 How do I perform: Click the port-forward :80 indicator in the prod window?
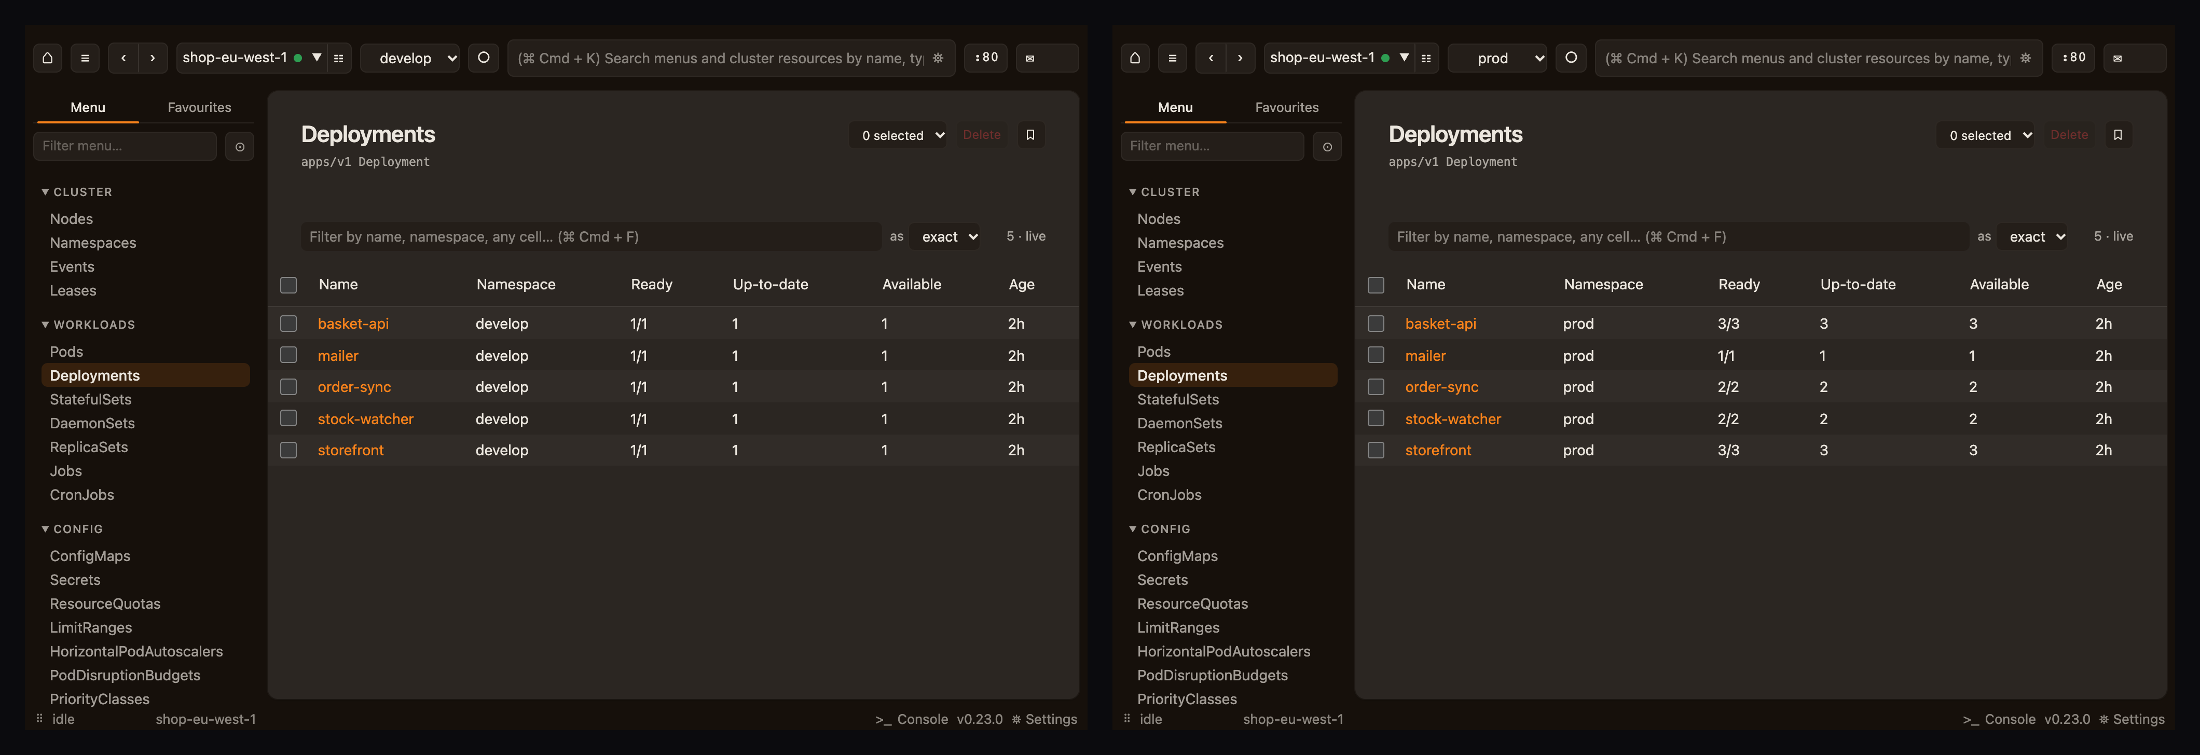click(x=2073, y=58)
